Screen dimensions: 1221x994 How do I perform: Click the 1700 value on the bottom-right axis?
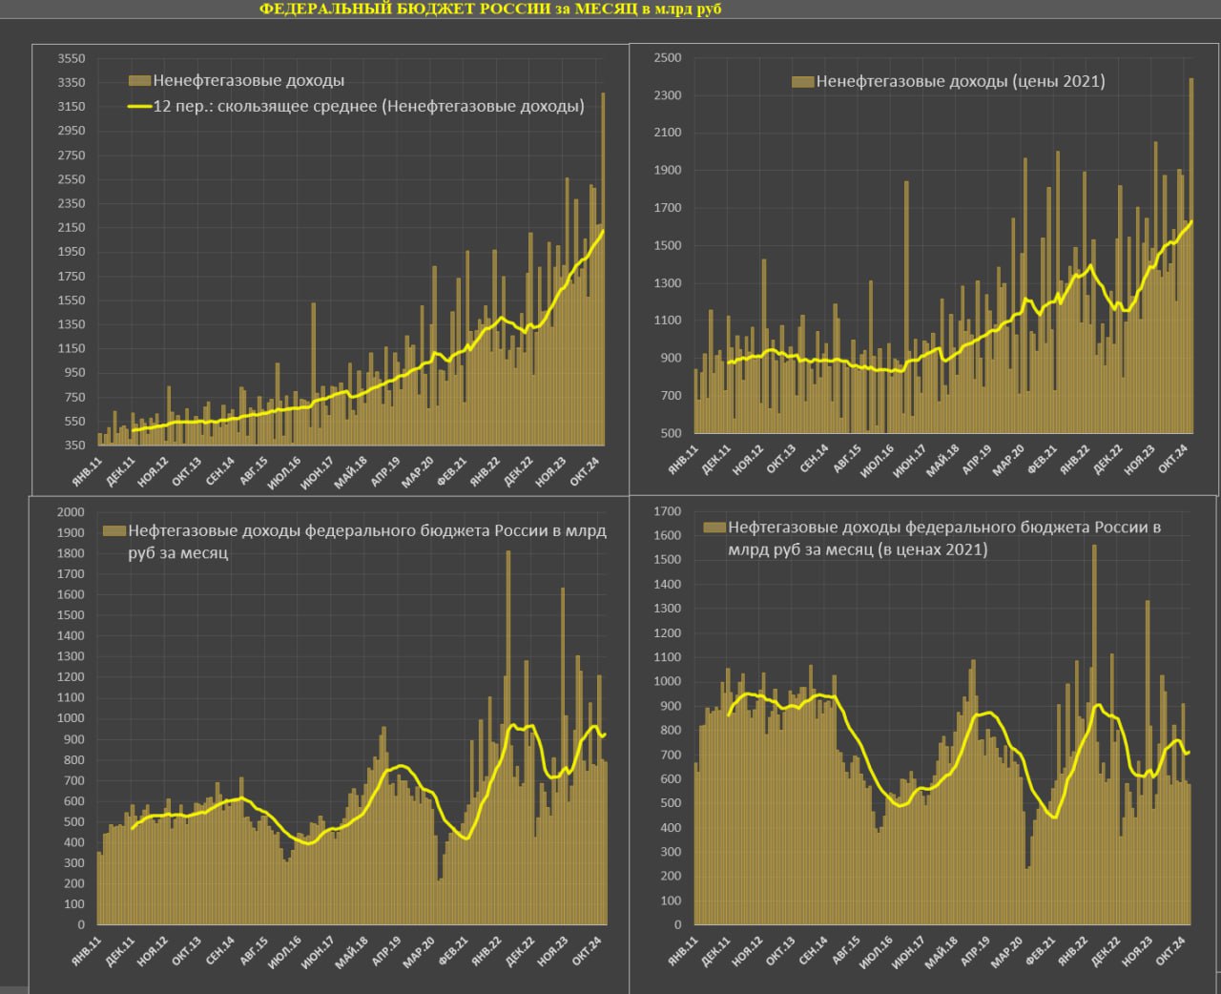pyautogui.click(x=668, y=511)
